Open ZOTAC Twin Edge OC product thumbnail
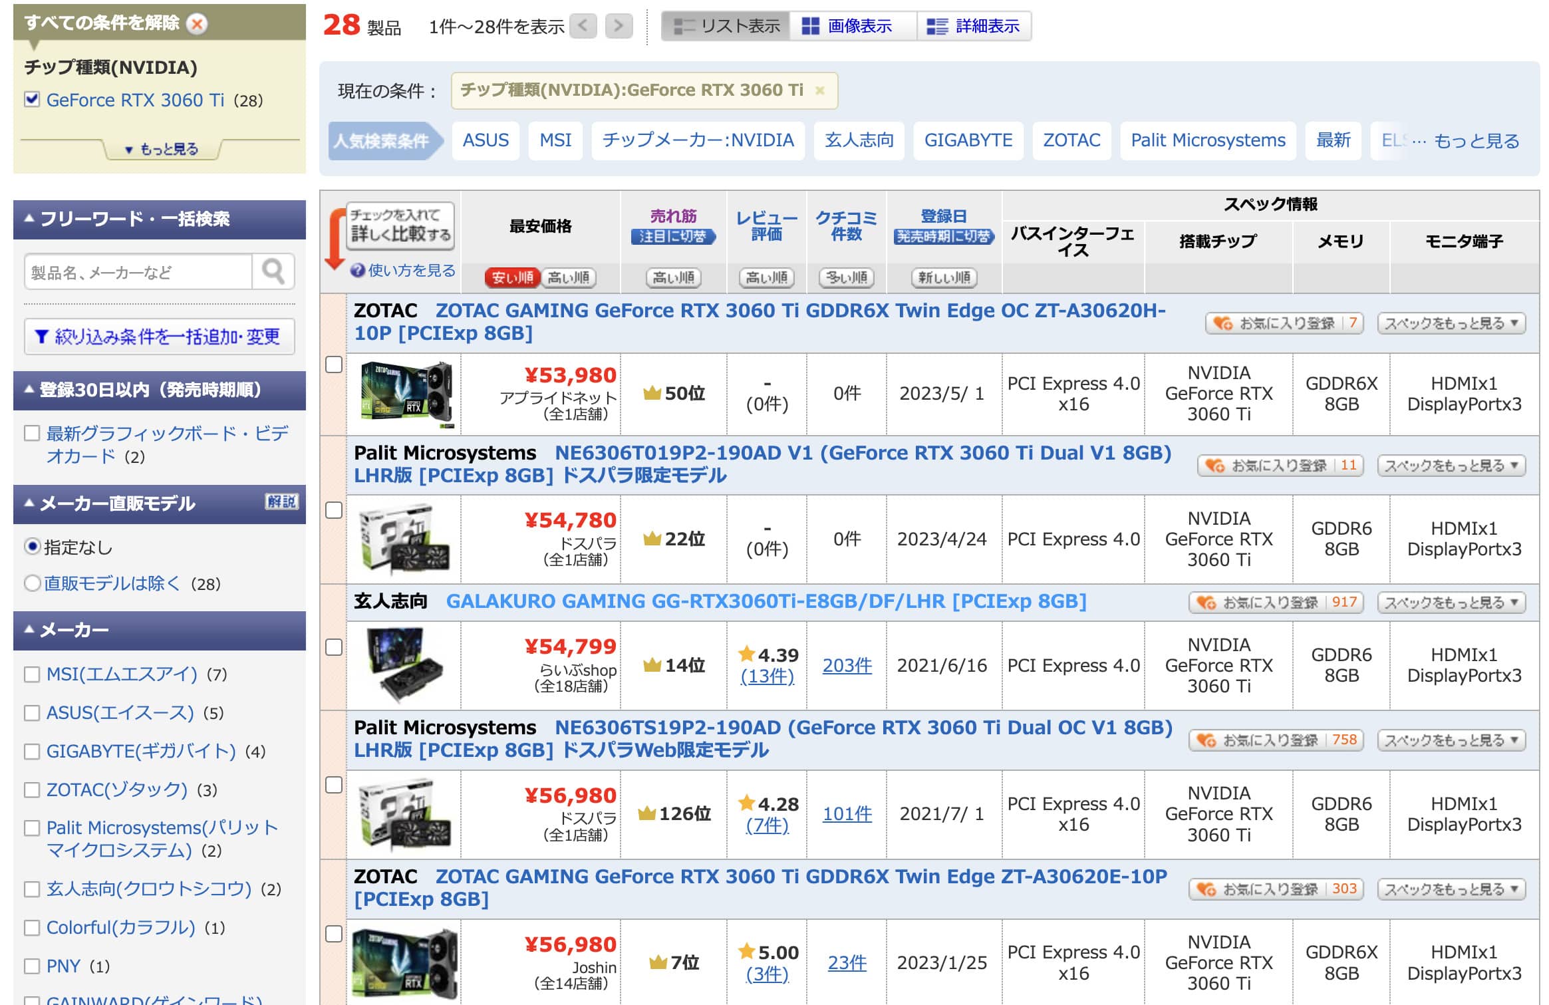This screenshot has width=1549, height=1005. tap(406, 394)
